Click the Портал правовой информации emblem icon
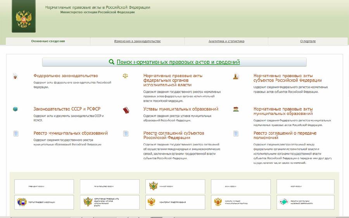The height and width of the screenshot is (218, 349). coord(22,202)
